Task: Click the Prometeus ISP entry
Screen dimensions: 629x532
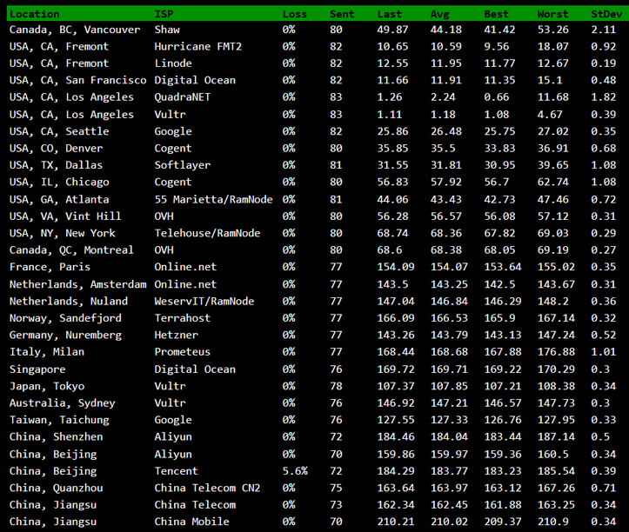Action: click(184, 352)
